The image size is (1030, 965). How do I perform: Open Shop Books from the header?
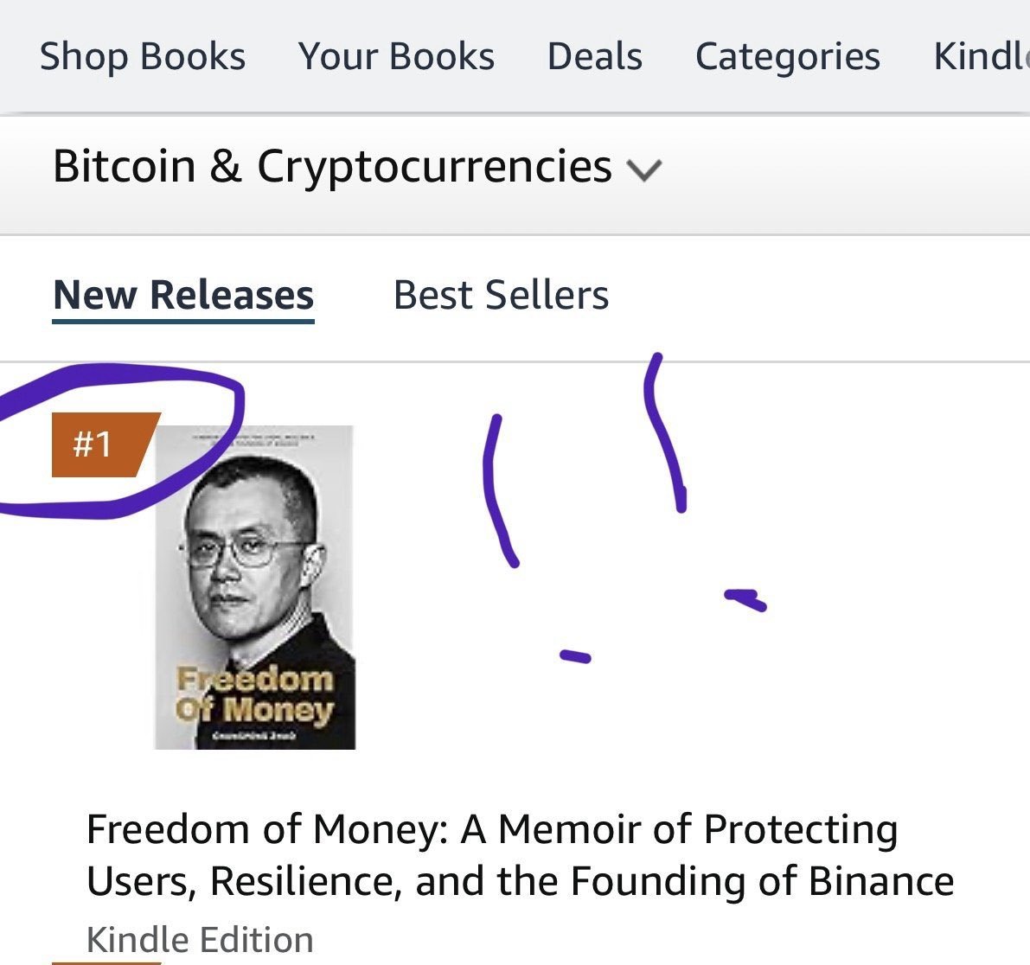[x=143, y=55]
